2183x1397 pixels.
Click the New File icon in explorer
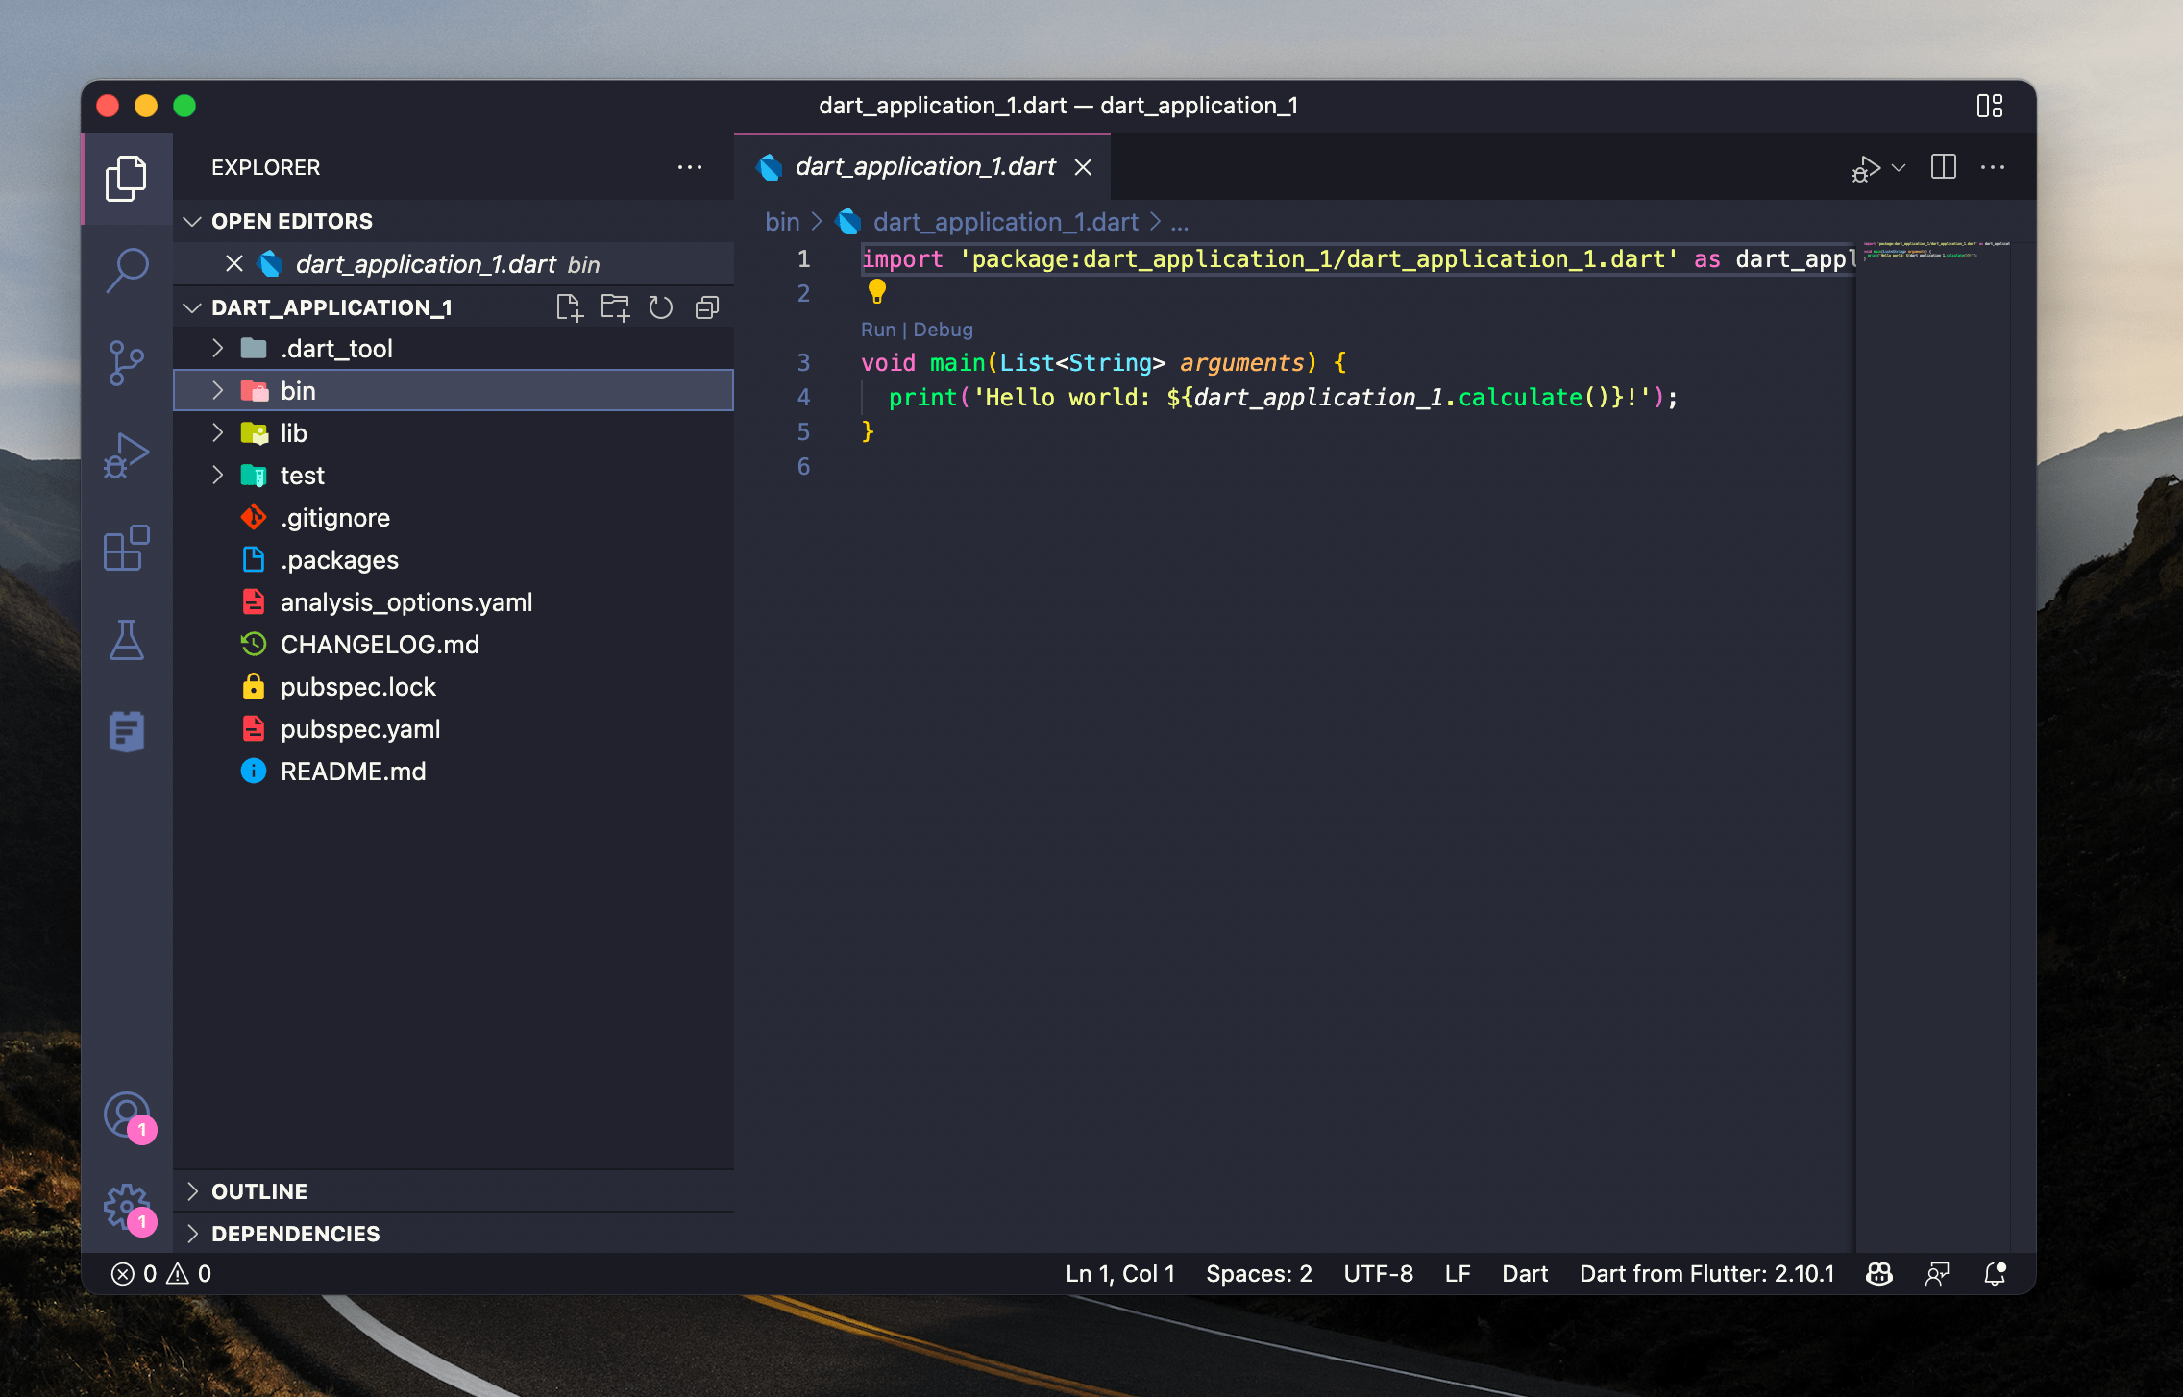pyautogui.click(x=569, y=307)
